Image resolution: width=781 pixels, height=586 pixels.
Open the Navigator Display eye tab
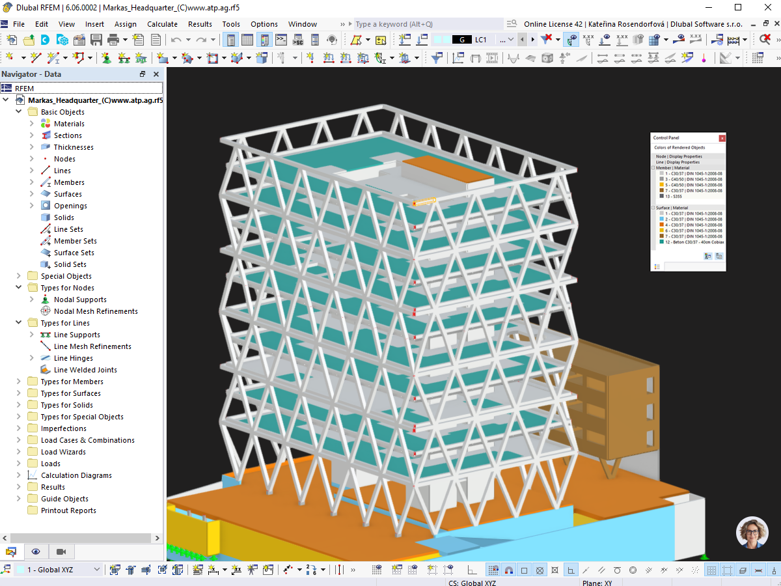click(36, 551)
